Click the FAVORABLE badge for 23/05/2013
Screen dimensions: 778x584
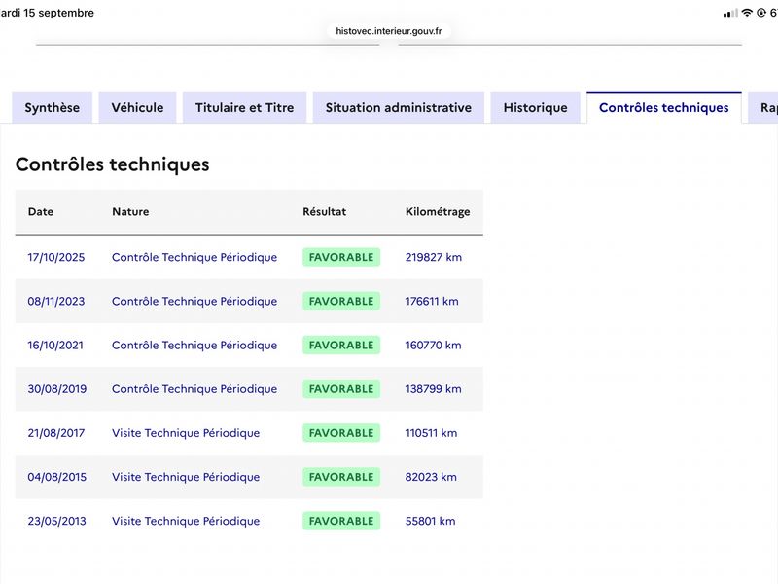tap(341, 521)
